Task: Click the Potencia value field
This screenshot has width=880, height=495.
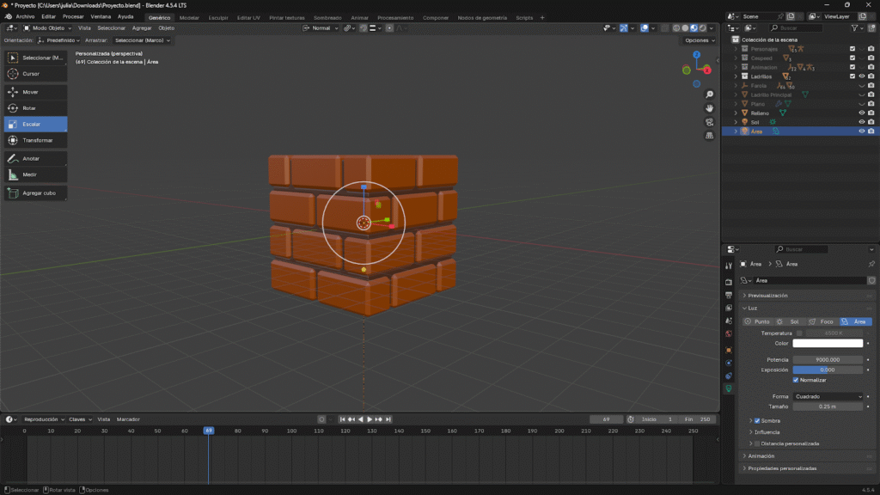Action: coord(828,360)
